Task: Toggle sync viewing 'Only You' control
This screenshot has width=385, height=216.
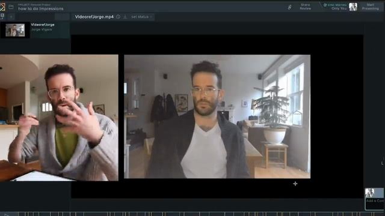Action: click(334, 7)
